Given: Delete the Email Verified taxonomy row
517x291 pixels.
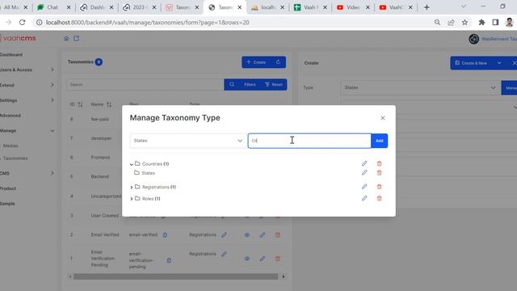Looking at the screenshot, I should coord(278,235).
